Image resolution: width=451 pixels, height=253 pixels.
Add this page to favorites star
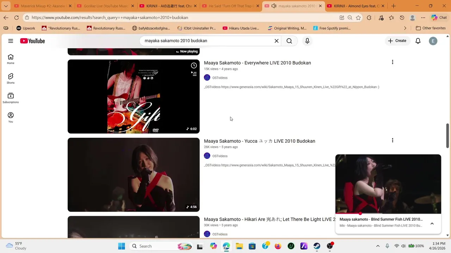(358, 18)
